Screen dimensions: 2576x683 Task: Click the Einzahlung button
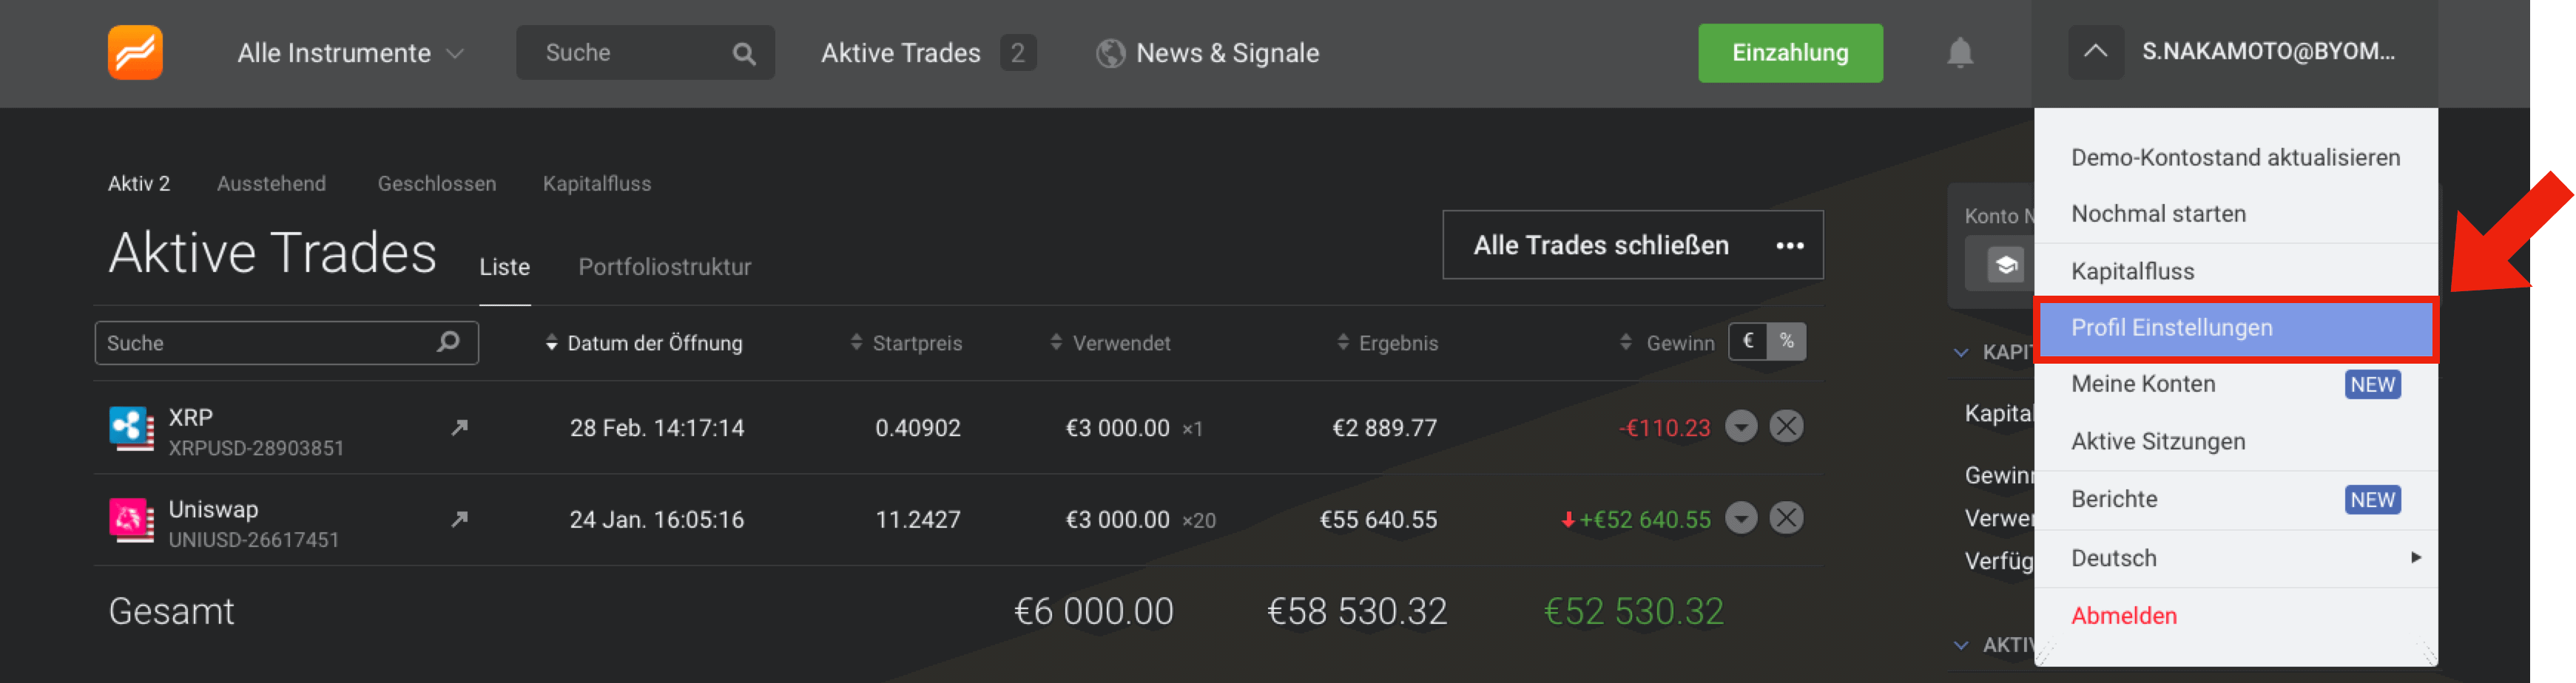tap(1790, 53)
